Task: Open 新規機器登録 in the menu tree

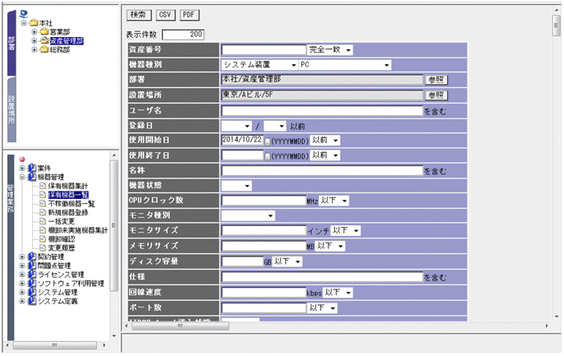Action: 68,213
